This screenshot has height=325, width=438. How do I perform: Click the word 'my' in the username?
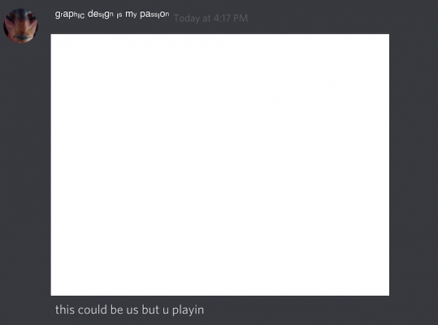click(x=131, y=15)
